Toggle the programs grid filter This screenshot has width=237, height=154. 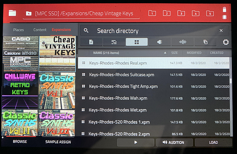click(137, 42)
